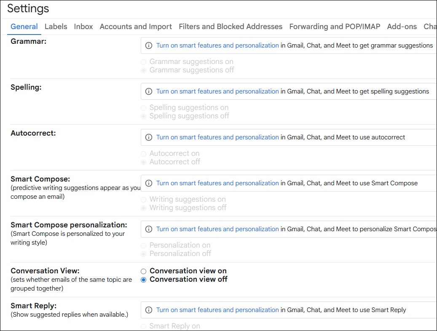Screen dimensions: 437x331
Task: Click smart features link in Grammar section
Action: (x=217, y=45)
